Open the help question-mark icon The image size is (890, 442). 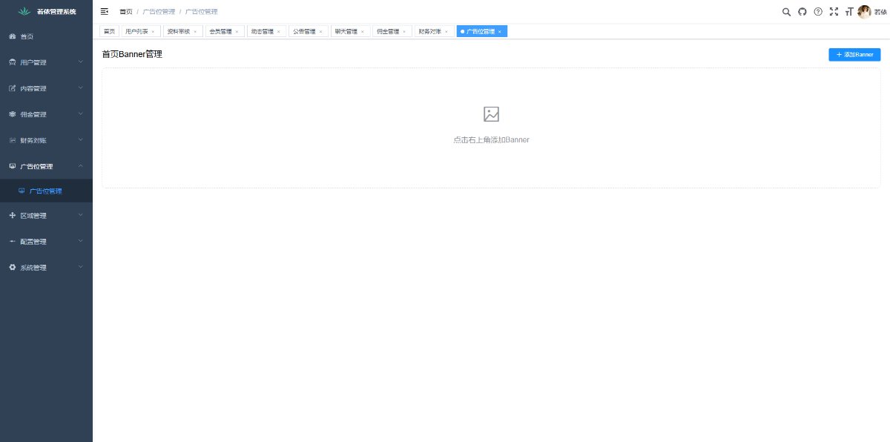[818, 12]
